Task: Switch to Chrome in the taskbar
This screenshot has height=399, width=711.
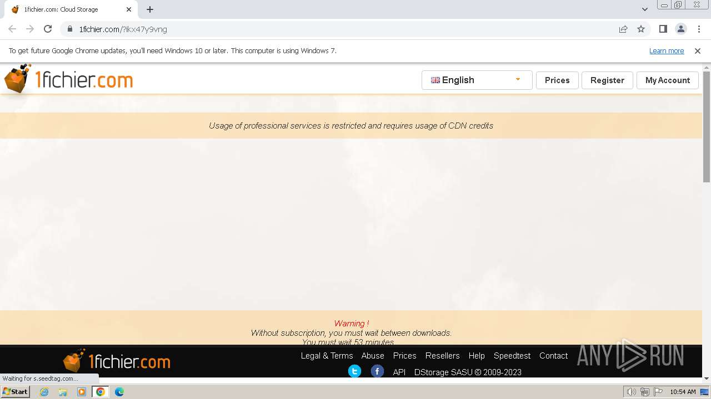Action: pyautogui.click(x=101, y=392)
